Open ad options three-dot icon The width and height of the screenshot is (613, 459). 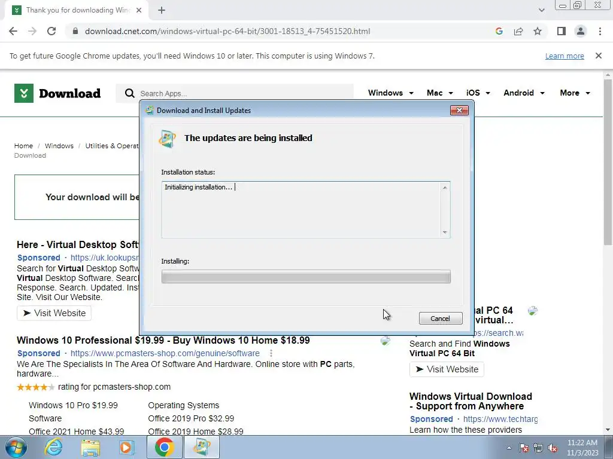coord(271,353)
